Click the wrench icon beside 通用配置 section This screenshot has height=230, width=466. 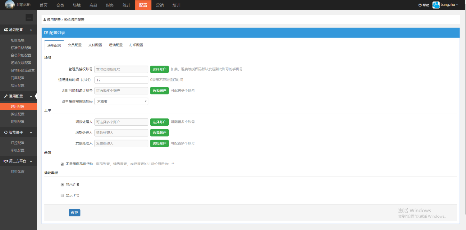pyautogui.click(x=6, y=96)
